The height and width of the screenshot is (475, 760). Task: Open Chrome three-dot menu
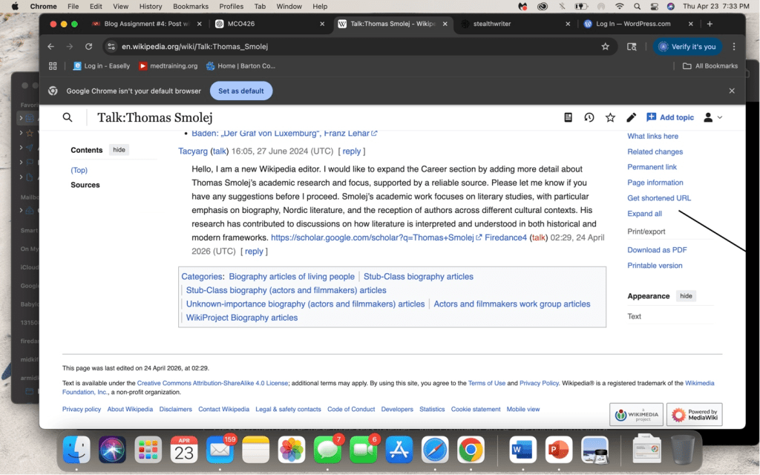(x=733, y=46)
